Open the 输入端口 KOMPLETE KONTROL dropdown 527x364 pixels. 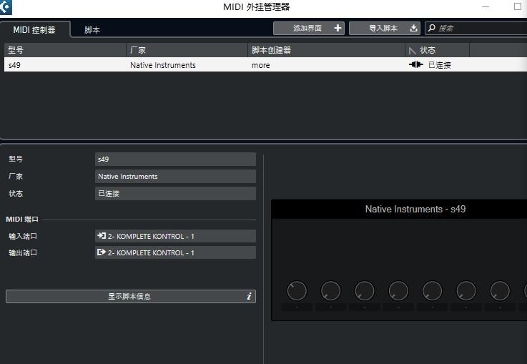click(175, 236)
